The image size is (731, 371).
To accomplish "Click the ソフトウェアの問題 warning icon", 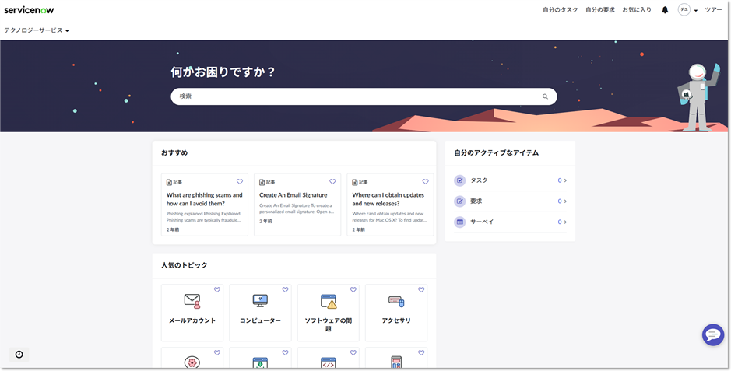I will click(x=329, y=301).
